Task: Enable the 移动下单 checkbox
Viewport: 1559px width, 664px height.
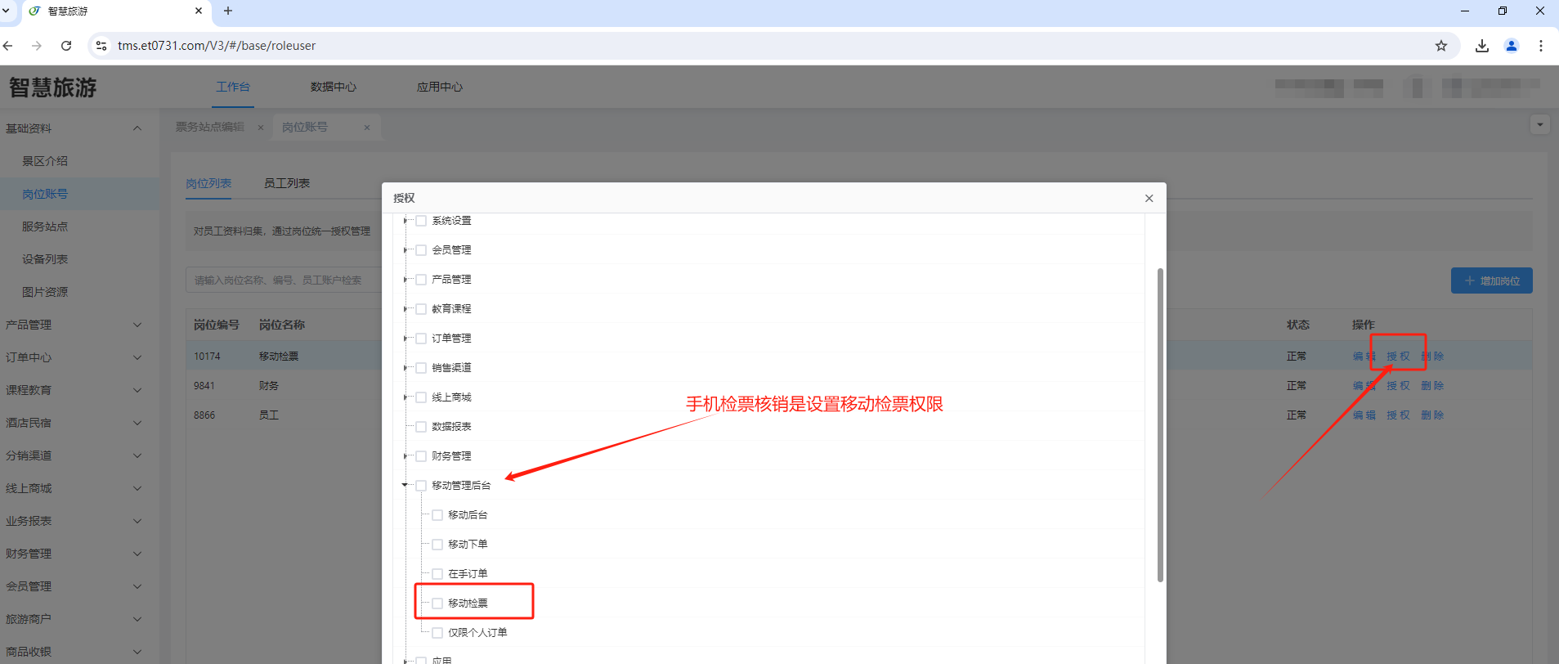Action: [437, 545]
